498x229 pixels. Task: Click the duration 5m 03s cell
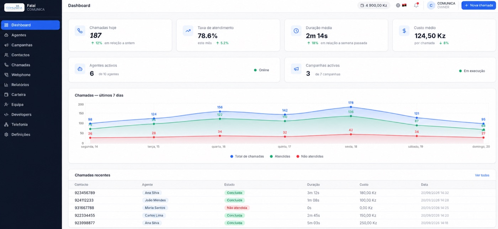point(313,223)
